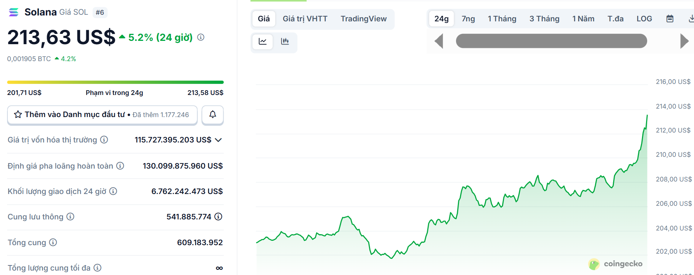694x275 pixels.
Task: Click the gray chart range scrollbar
Action: [x=551, y=41]
